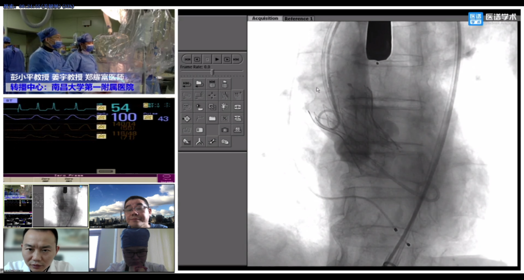524x280 pixels.
Task: Switch to the Reference 1 tab
Action: 299,18
